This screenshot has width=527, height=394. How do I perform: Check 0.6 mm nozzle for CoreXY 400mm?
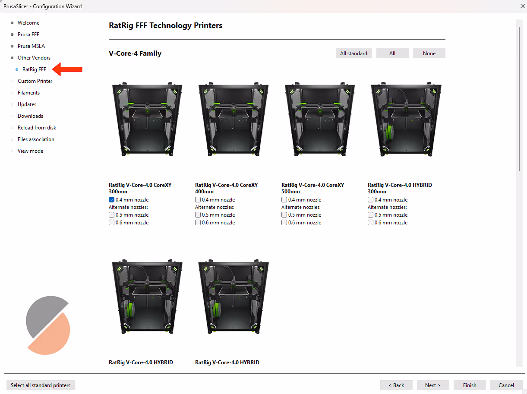pos(198,223)
